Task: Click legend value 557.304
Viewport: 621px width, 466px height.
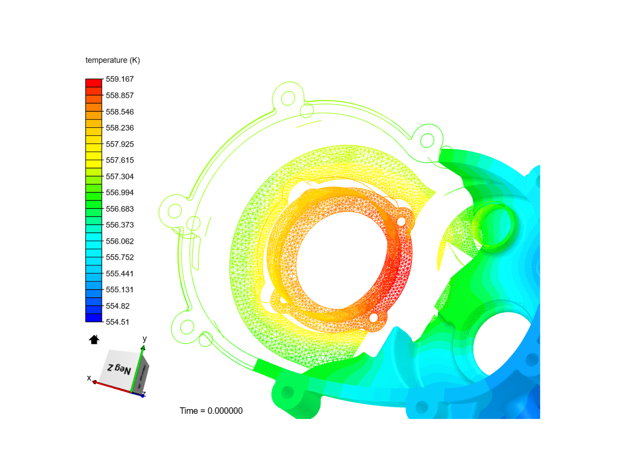Action: (120, 176)
